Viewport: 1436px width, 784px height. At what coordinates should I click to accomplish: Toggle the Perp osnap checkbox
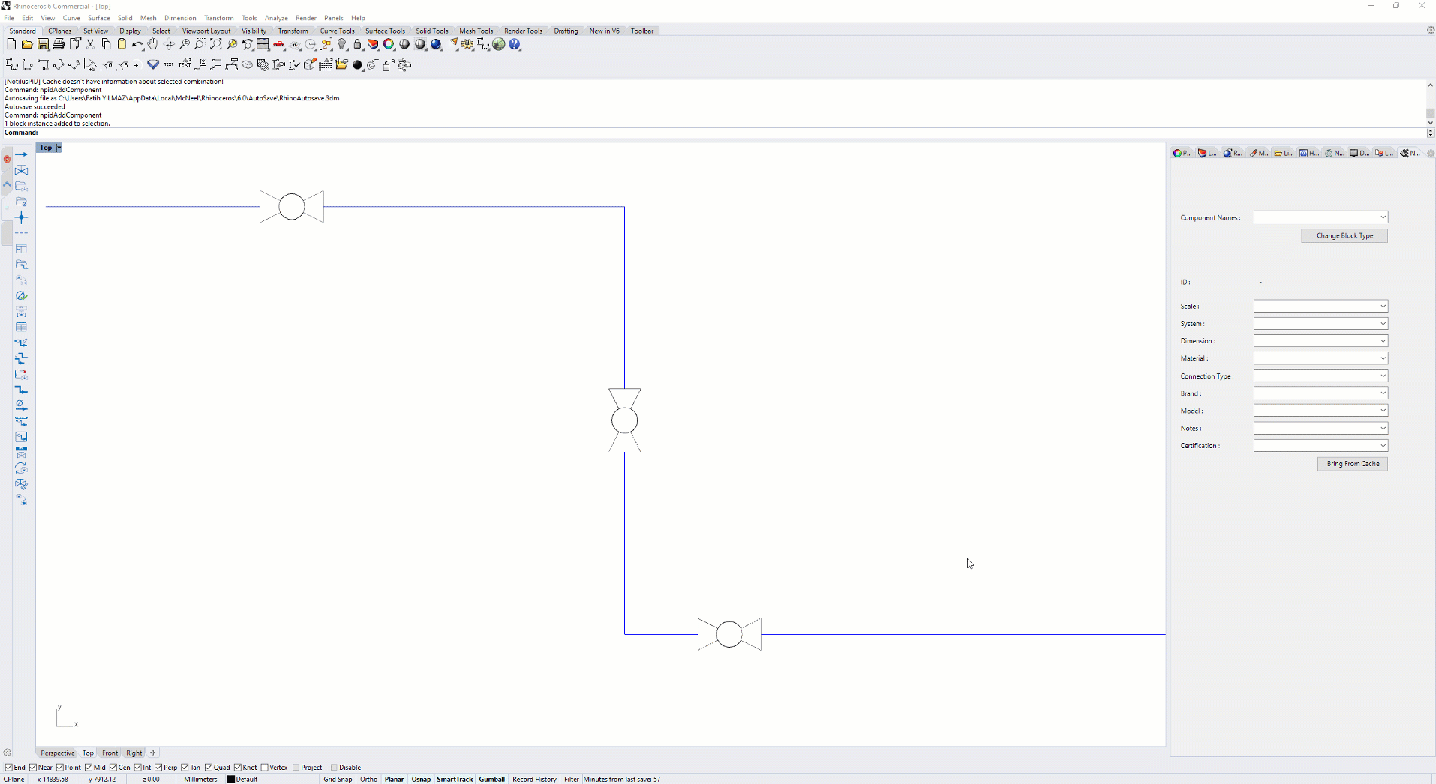(x=159, y=768)
